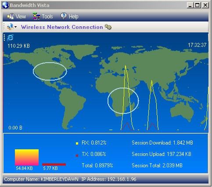Click the View menu icon
The width and height of the screenshot is (212, 187).
coord(11,16)
